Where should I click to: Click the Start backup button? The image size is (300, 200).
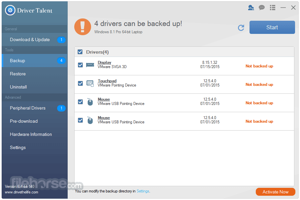(272, 27)
